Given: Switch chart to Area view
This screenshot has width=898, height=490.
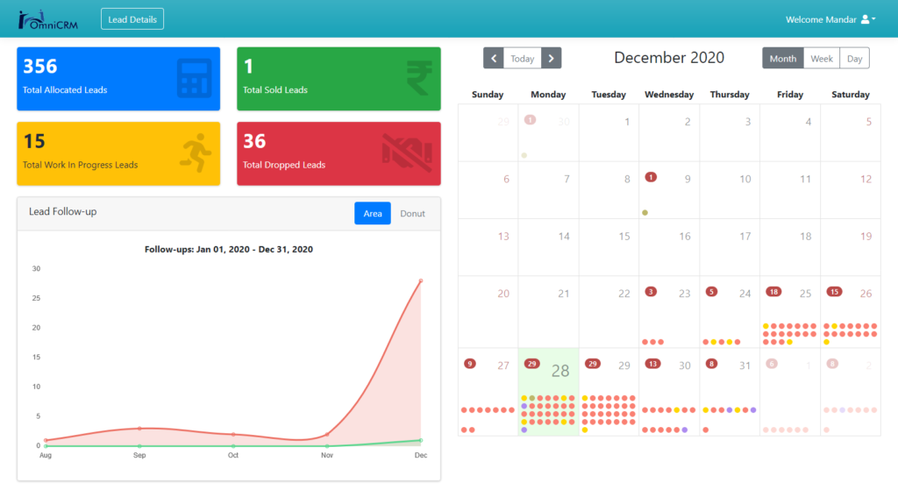Looking at the screenshot, I should click(x=373, y=213).
